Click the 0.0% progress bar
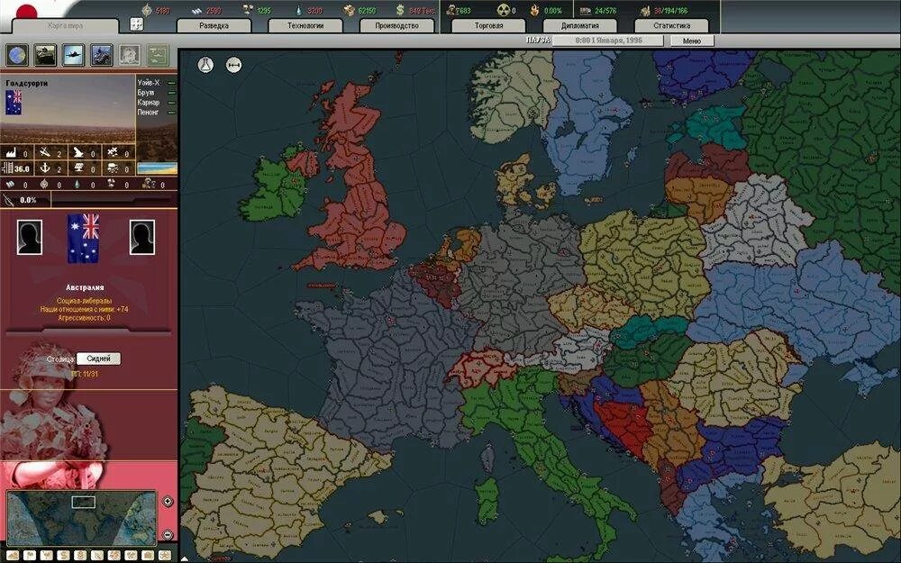This screenshot has height=563, width=901. pos(114,199)
